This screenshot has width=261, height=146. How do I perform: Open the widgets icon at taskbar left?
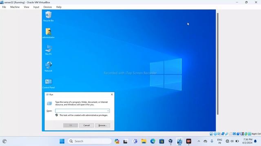4,141
